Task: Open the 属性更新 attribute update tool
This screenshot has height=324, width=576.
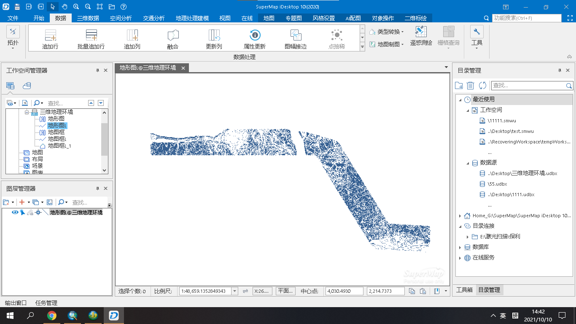Action: 255,35
